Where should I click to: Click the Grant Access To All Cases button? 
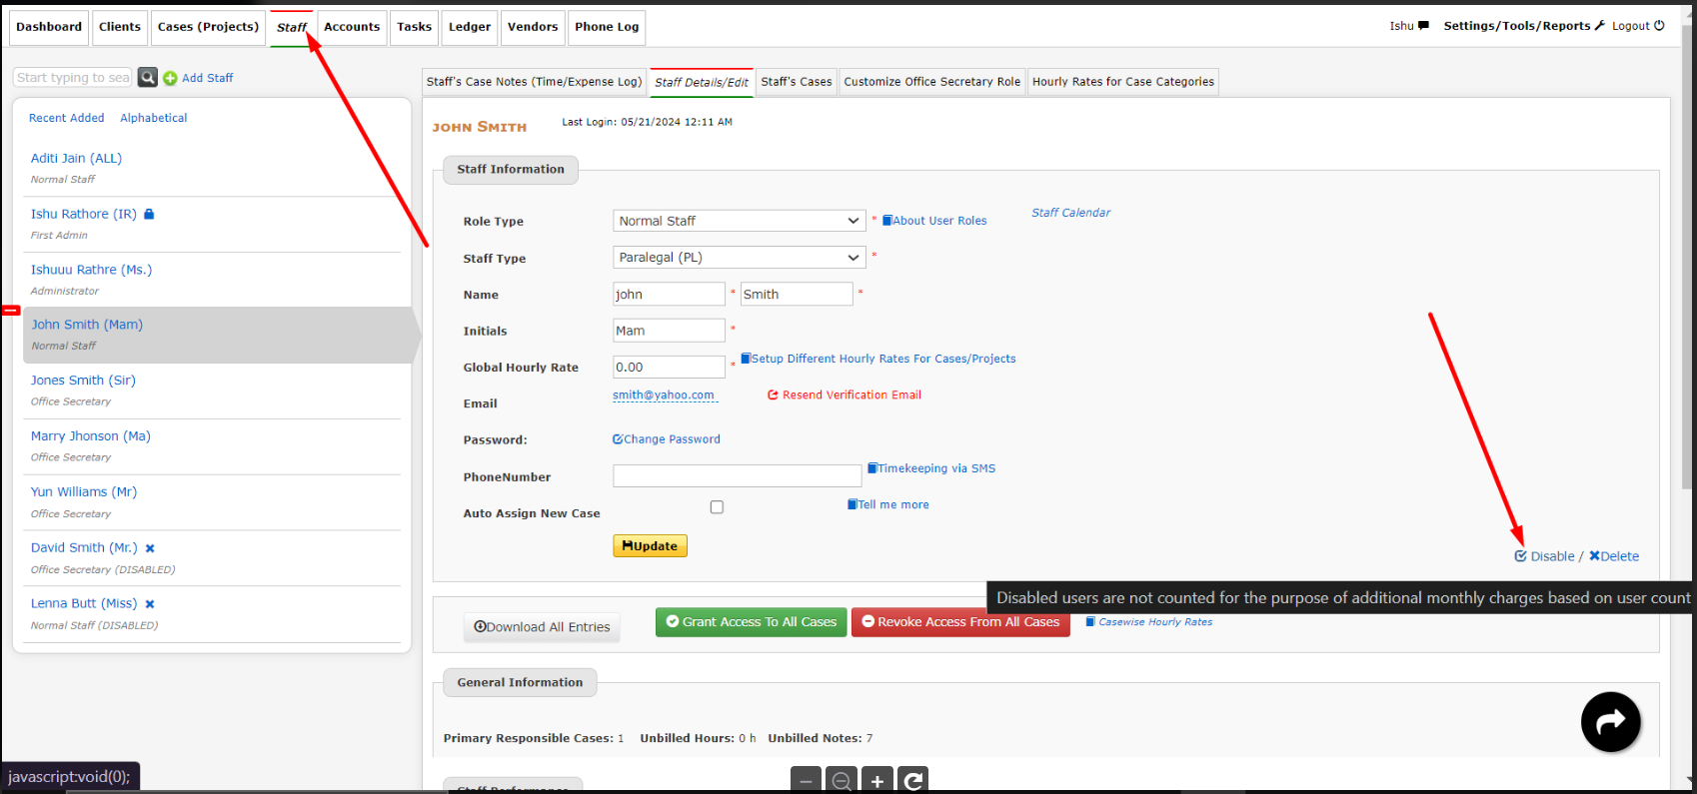[x=751, y=622]
